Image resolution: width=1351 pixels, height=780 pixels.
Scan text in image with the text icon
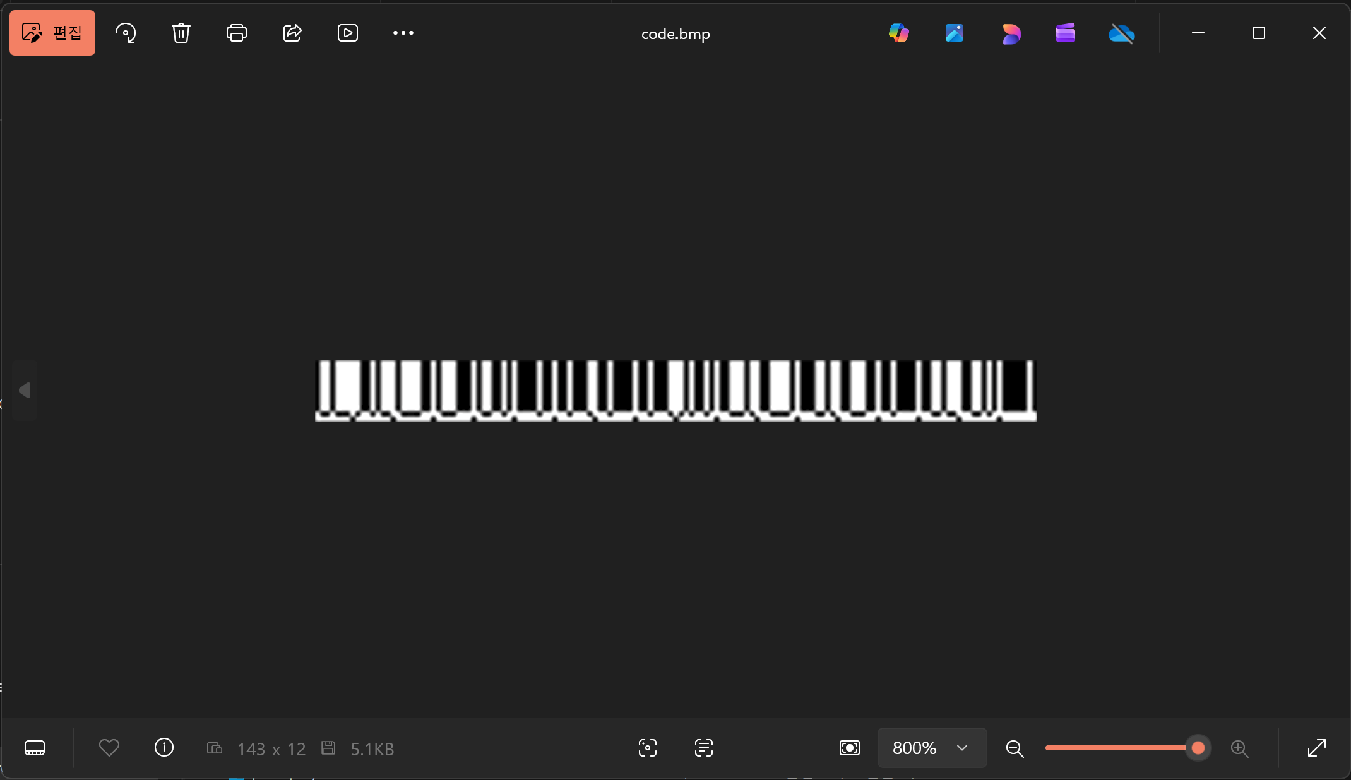704,748
